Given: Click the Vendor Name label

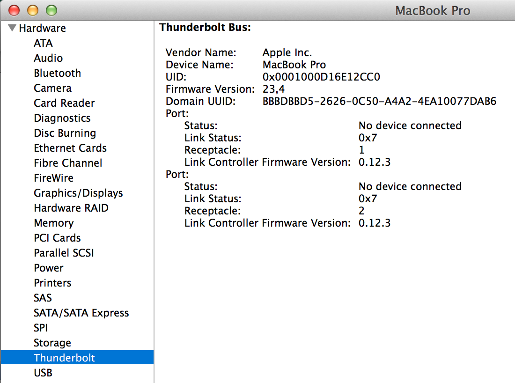Looking at the screenshot, I should (201, 52).
